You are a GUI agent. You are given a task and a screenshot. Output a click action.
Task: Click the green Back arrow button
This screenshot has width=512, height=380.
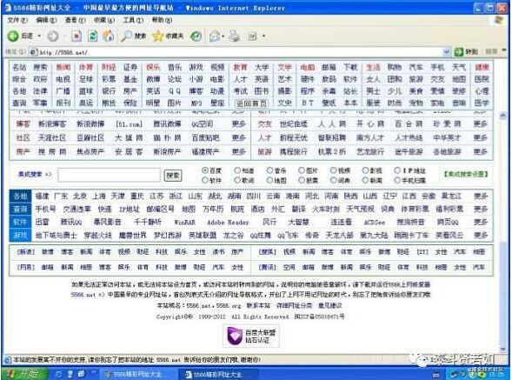tap(13, 36)
